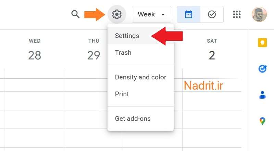Switch to the Tasks checkmark view
This screenshot has height=151, width=274.
pos(212,14)
